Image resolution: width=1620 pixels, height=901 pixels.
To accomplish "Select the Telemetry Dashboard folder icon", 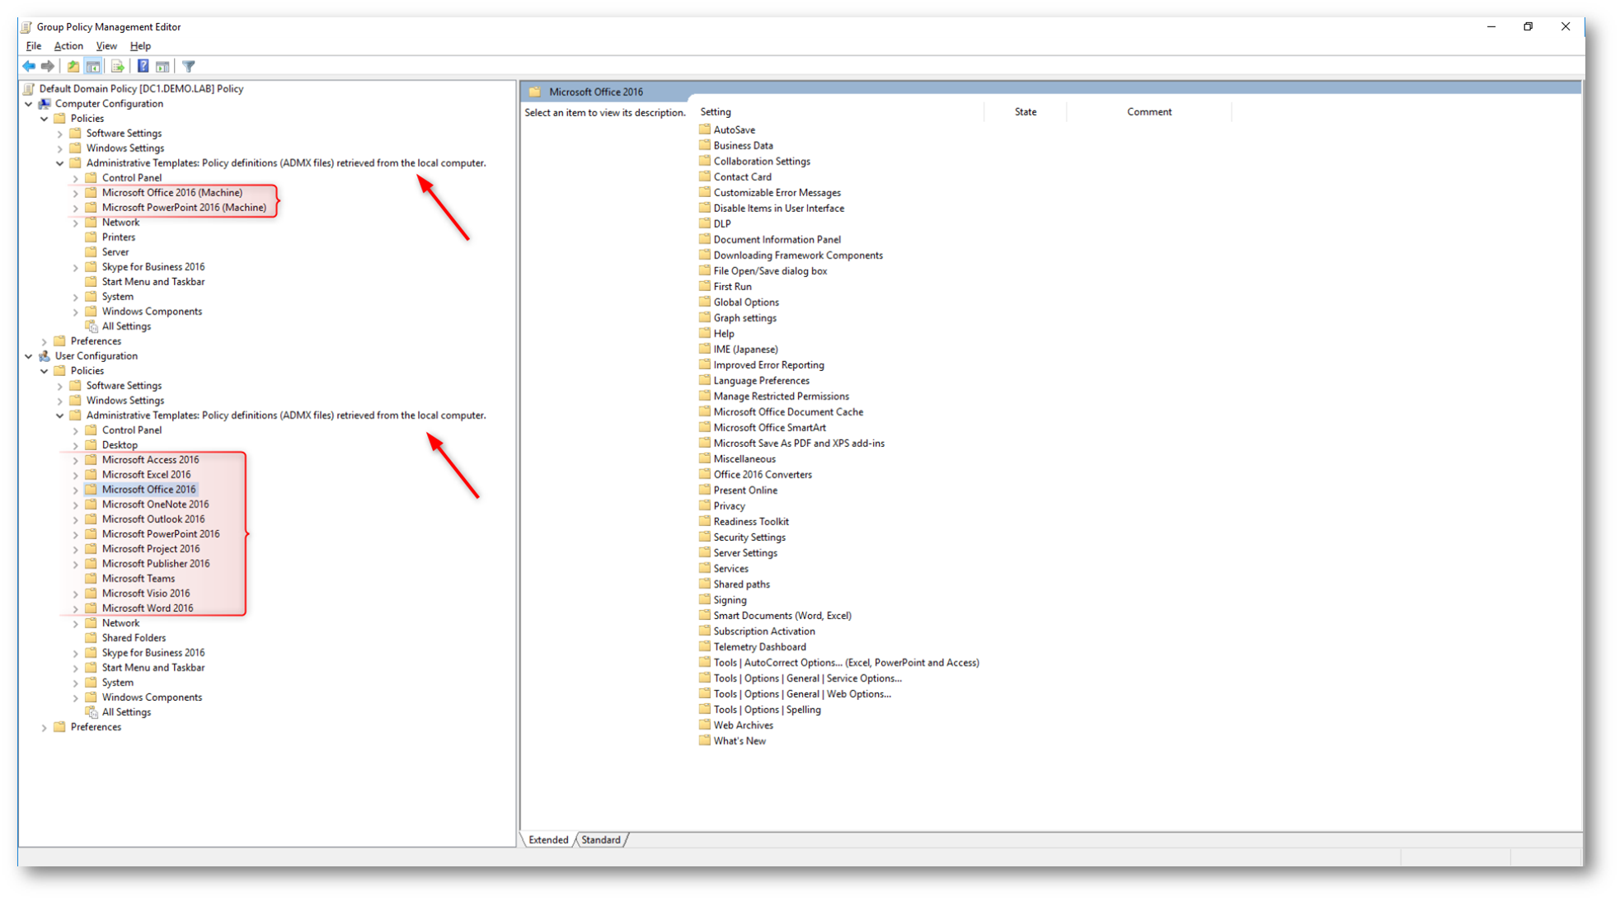I will coord(705,646).
